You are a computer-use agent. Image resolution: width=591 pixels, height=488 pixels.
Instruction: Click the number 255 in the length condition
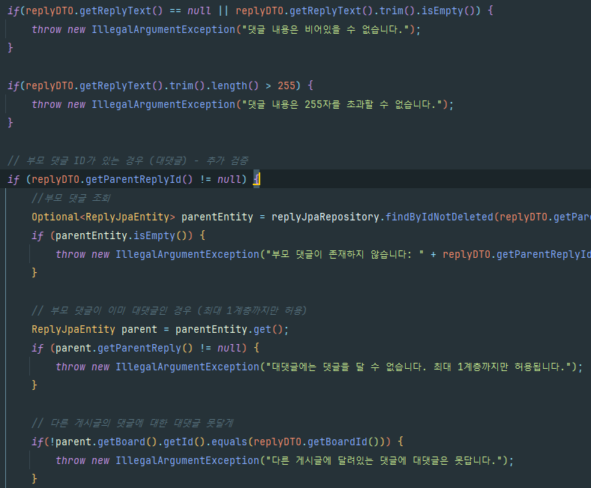286,85
